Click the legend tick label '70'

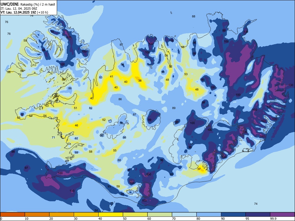pyautogui.click(x=174, y=219)
